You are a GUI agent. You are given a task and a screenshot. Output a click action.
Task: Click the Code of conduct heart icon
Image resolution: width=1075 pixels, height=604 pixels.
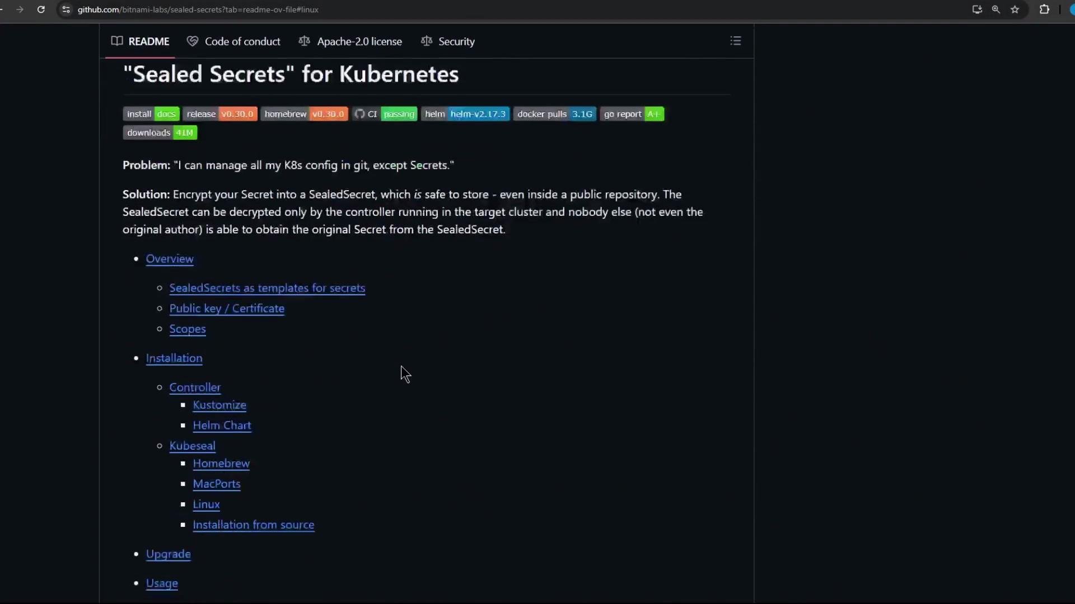pos(193,41)
